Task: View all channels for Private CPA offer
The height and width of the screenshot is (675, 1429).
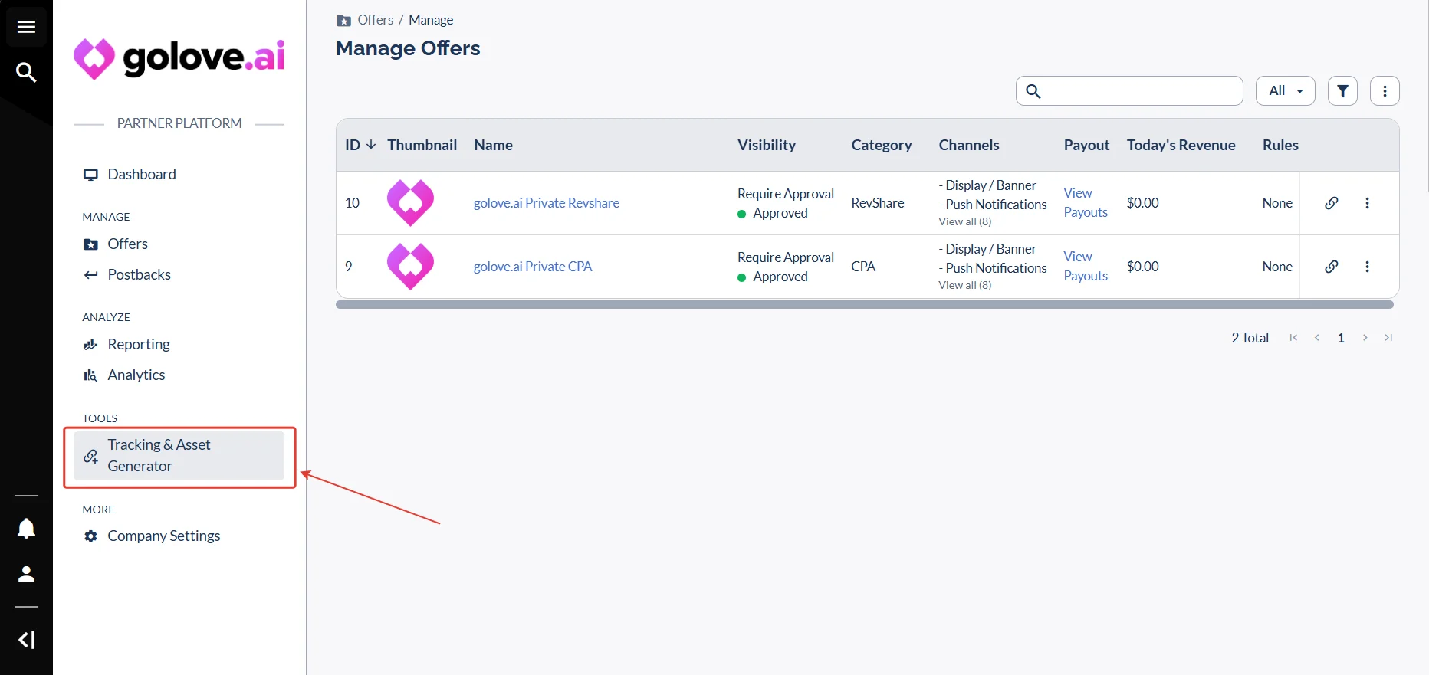Action: click(964, 285)
